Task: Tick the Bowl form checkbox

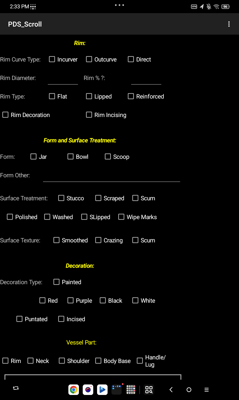Action: pyautogui.click(x=71, y=157)
